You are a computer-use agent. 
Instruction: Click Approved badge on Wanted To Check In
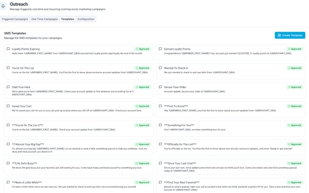[295, 68]
